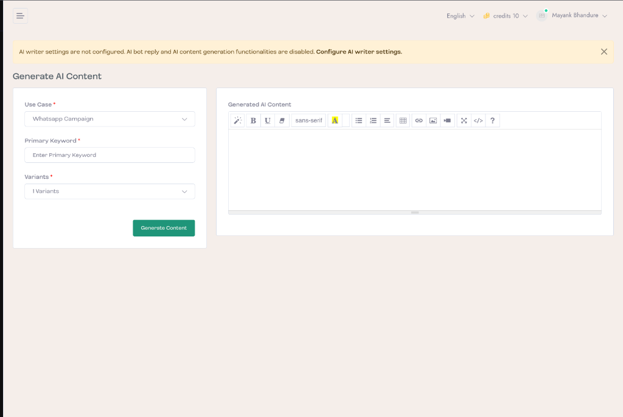
Task: Open the Variants dropdown
Action: pos(110,191)
